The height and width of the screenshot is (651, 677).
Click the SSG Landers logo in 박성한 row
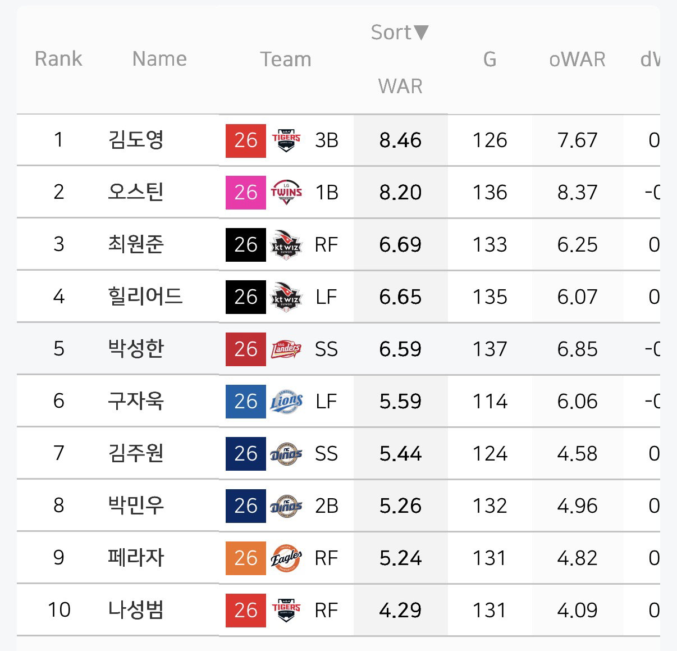pos(286,349)
